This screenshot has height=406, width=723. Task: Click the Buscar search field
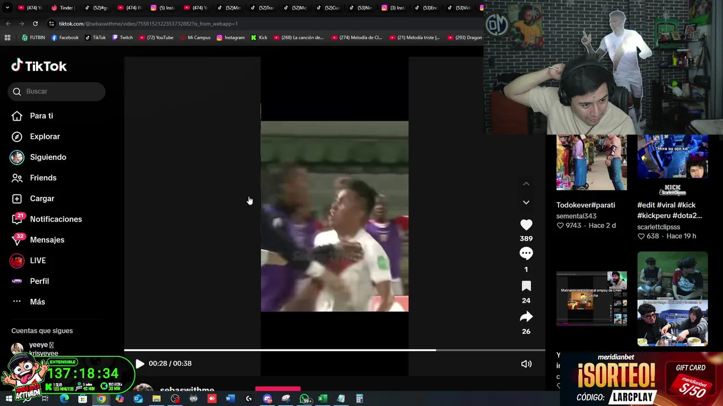[56, 91]
